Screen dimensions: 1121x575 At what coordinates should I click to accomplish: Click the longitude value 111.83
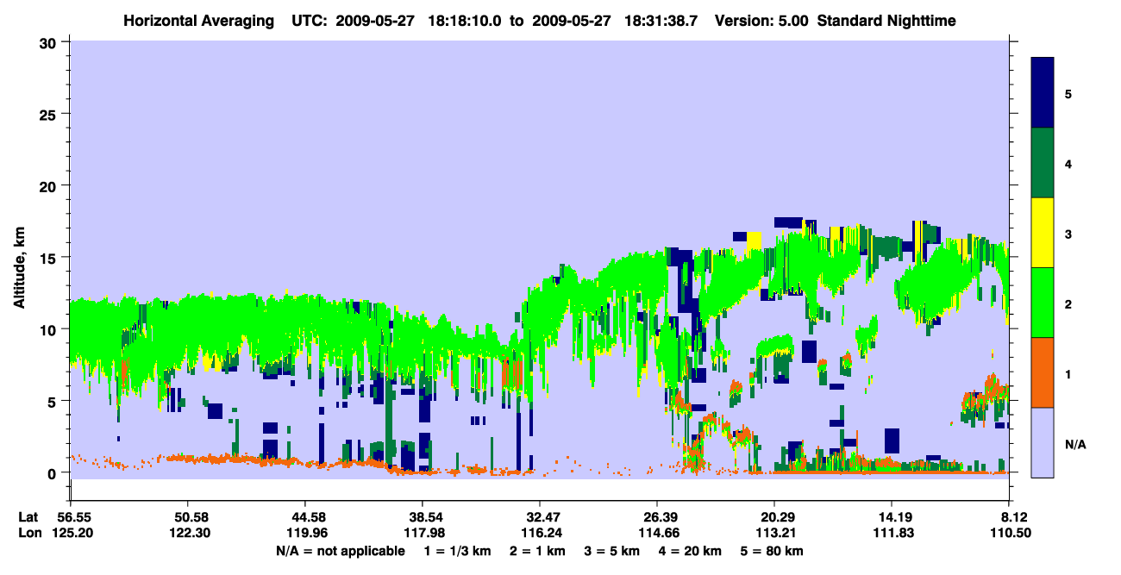892,533
